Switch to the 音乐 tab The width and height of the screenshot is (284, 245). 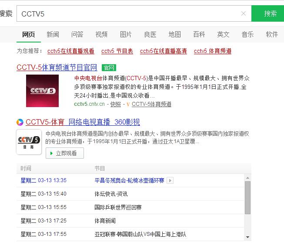pyautogui.click(x=247, y=34)
